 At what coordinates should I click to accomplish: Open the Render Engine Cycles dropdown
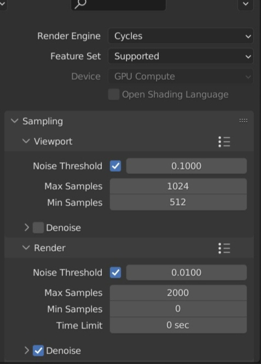[181, 36]
